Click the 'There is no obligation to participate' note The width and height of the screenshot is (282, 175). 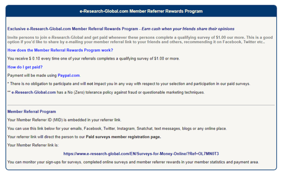pyautogui.click(x=129, y=84)
